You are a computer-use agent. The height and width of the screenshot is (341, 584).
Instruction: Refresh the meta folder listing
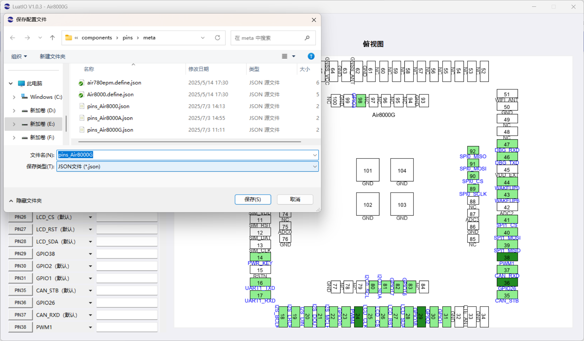[x=217, y=38]
